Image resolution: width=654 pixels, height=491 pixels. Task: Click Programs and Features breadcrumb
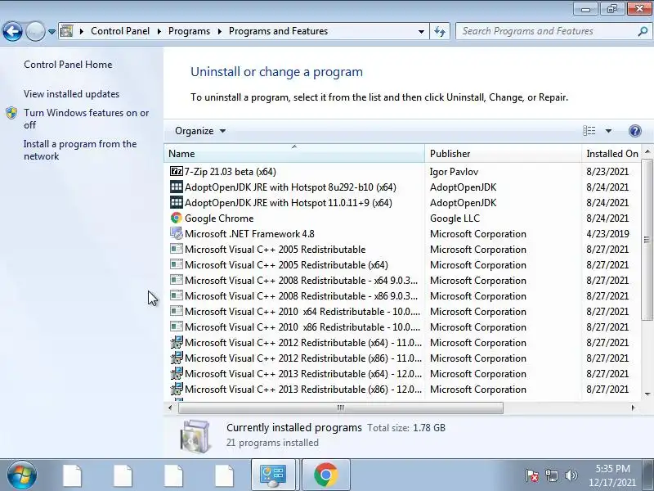tap(278, 31)
